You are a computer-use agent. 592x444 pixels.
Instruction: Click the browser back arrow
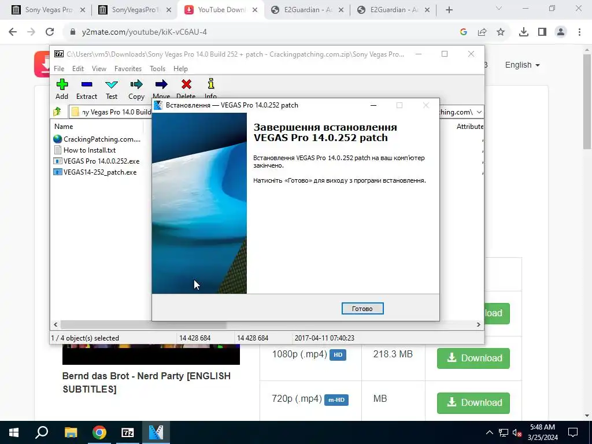13,32
